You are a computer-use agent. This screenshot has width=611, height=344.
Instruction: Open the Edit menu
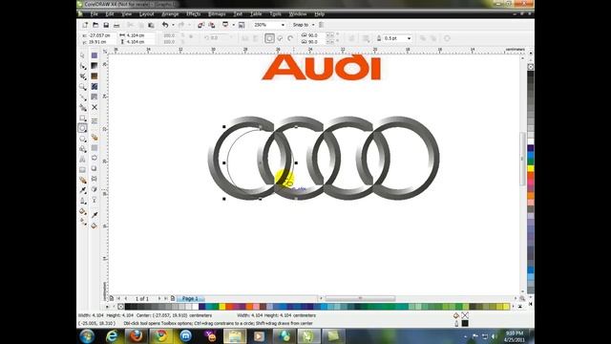tap(110, 14)
